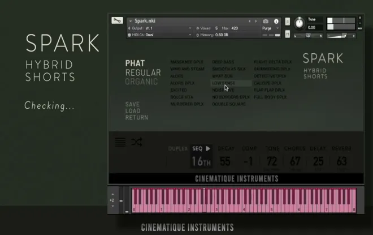Choose the WHAT SUB preset
The width and height of the screenshot is (373, 235).
[x=222, y=76]
